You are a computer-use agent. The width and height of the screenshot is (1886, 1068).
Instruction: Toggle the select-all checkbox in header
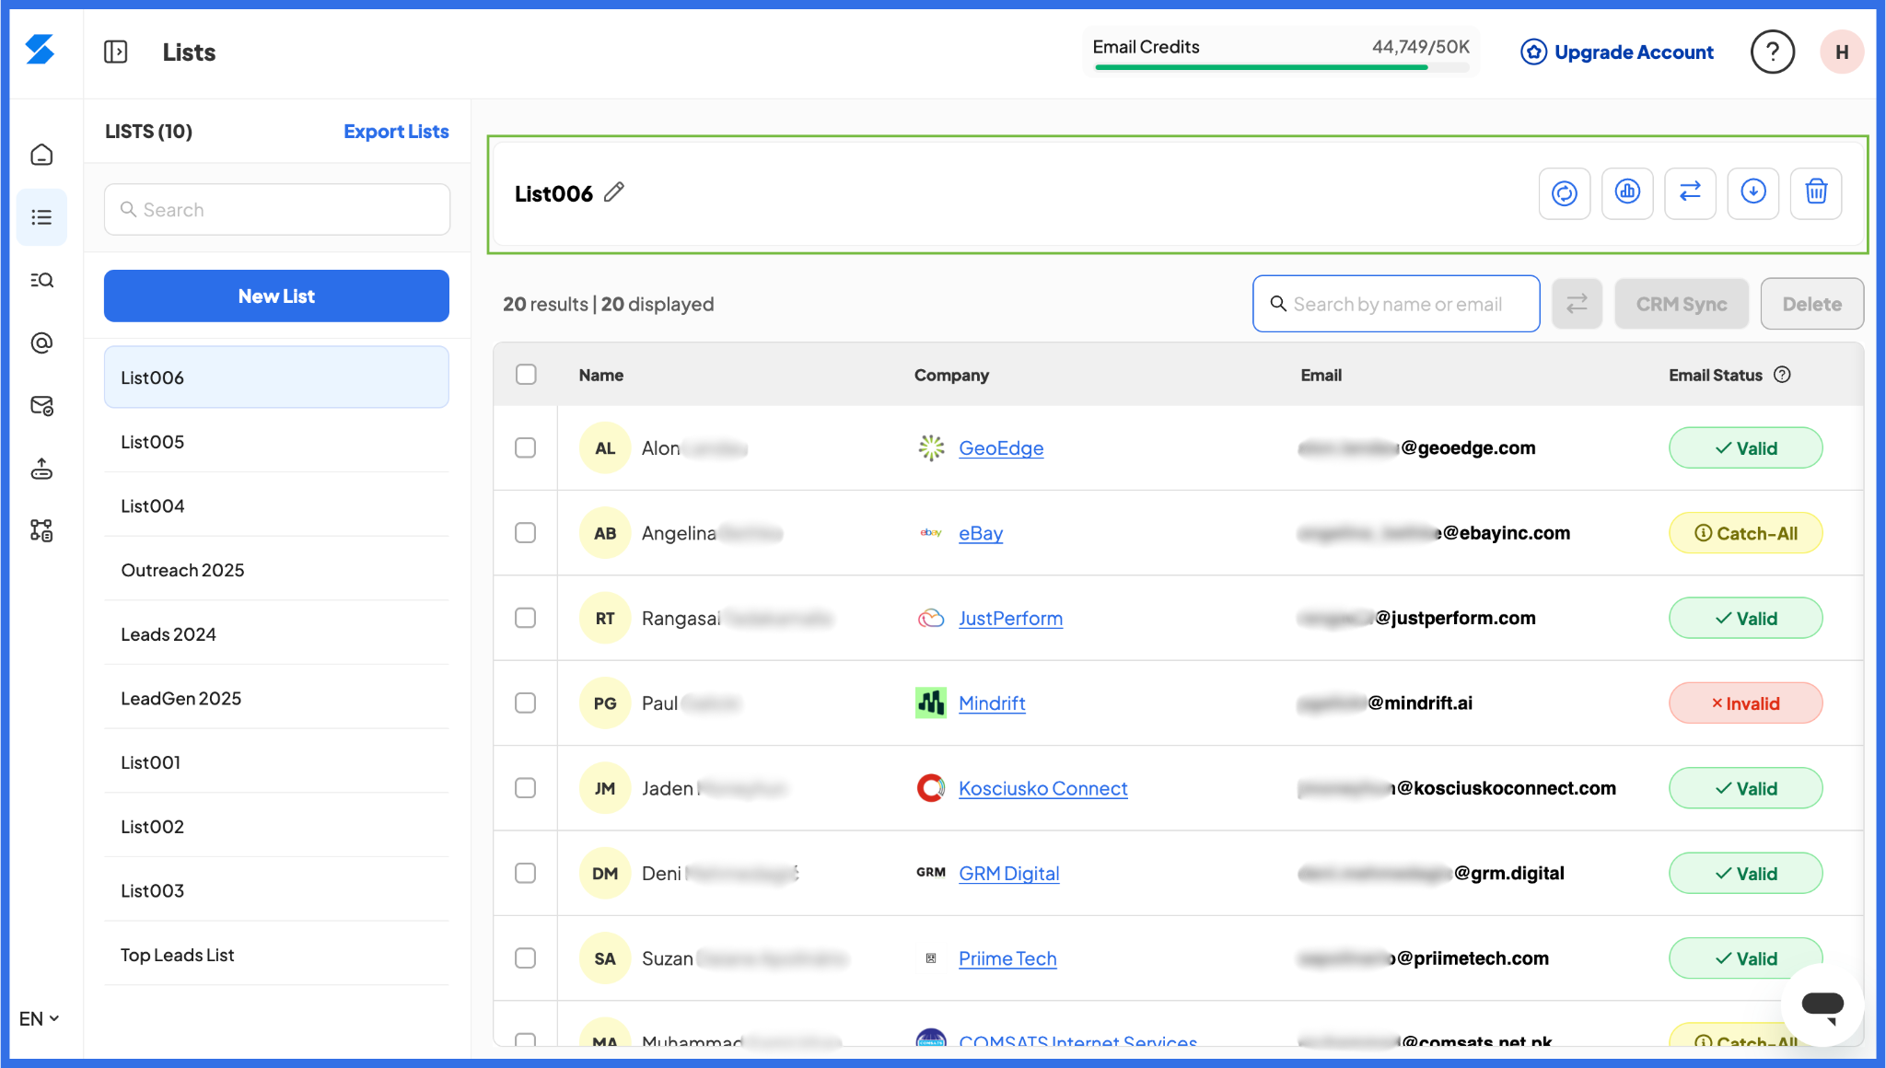pos(526,375)
